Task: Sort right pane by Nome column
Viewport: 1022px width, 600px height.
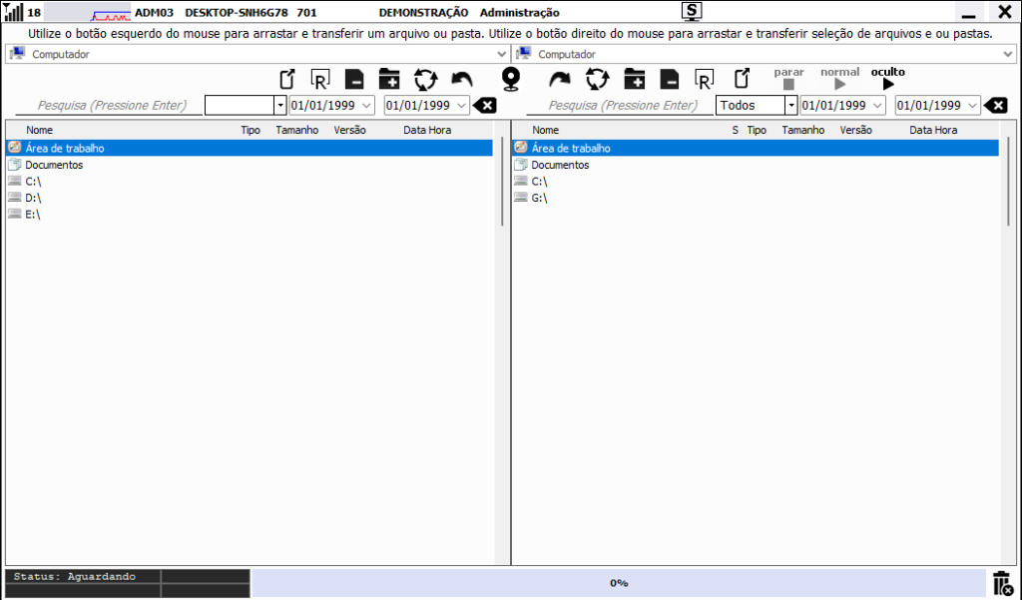Action: tap(546, 130)
